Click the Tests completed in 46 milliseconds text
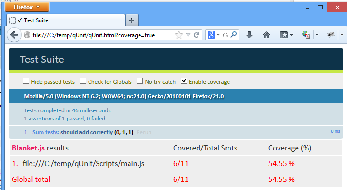 (68, 110)
